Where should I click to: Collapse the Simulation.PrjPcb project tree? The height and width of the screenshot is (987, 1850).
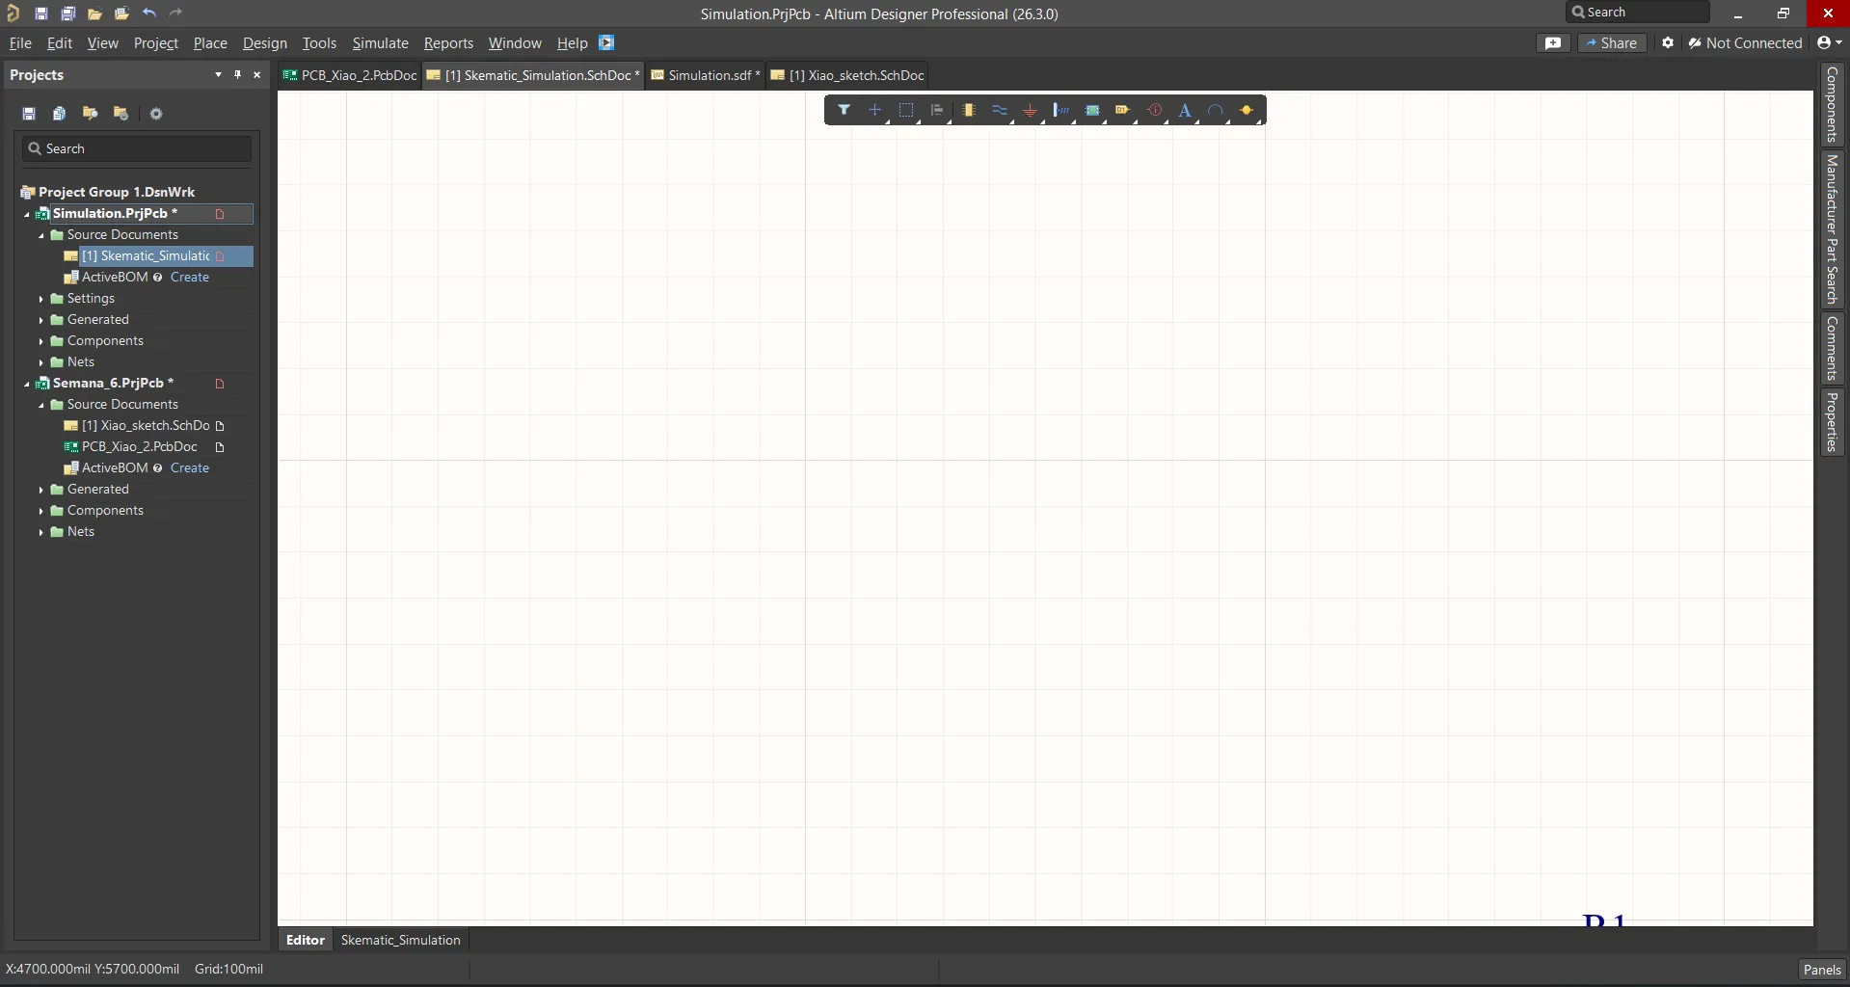click(x=27, y=214)
